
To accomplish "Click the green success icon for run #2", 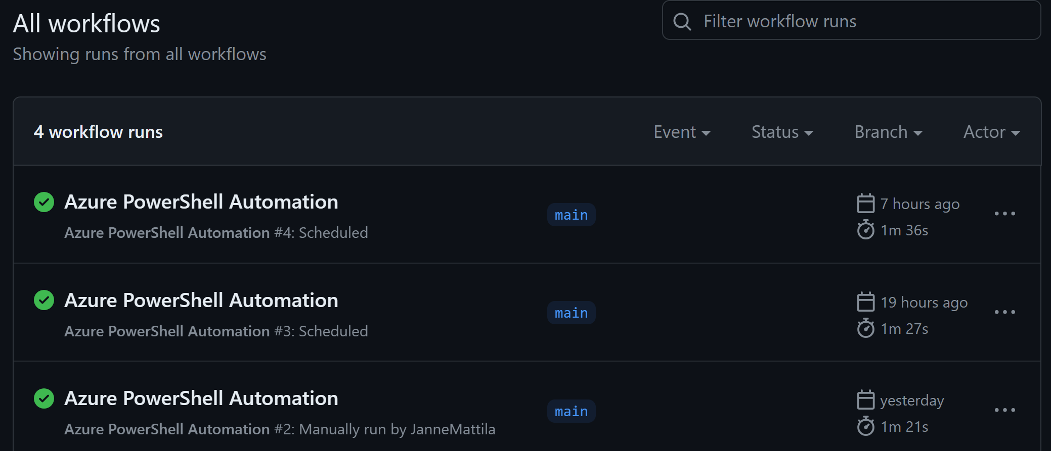I will pos(44,398).
